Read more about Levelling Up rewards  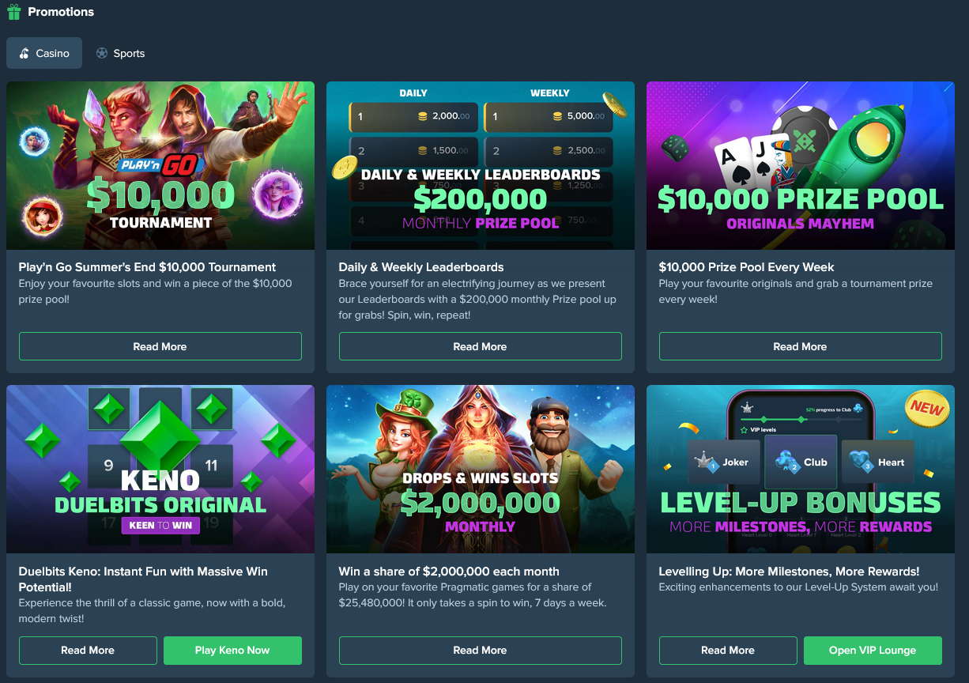click(x=728, y=650)
